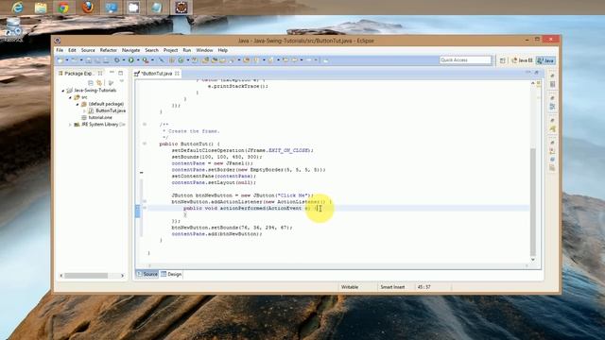This screenshot has width=605, height=340.
Task: Select ButtonTut.java in Package Explorer
Action: (x=111, y=110)
